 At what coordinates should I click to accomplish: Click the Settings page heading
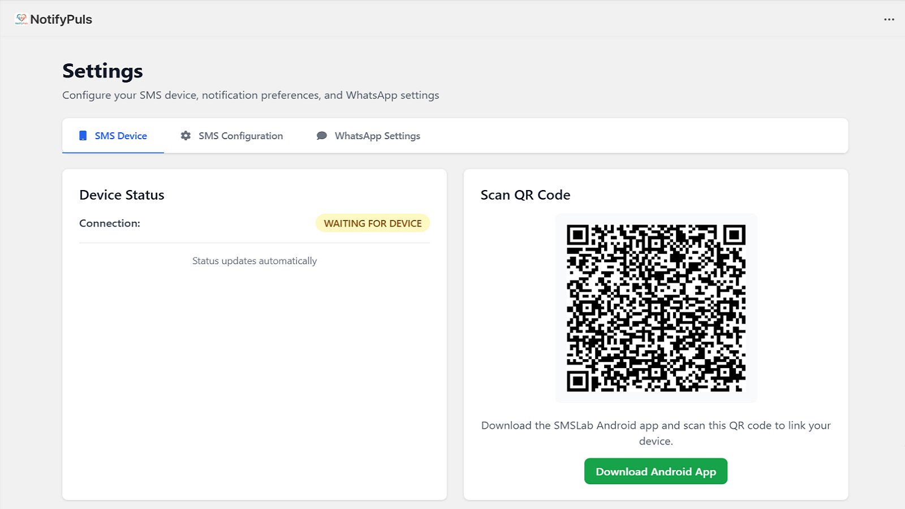pos(102,71)
